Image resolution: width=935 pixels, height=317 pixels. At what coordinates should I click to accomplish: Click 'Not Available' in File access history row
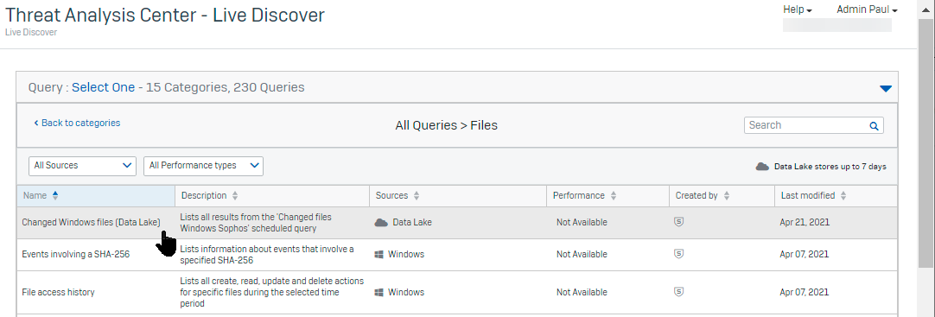tap(582, 293)
